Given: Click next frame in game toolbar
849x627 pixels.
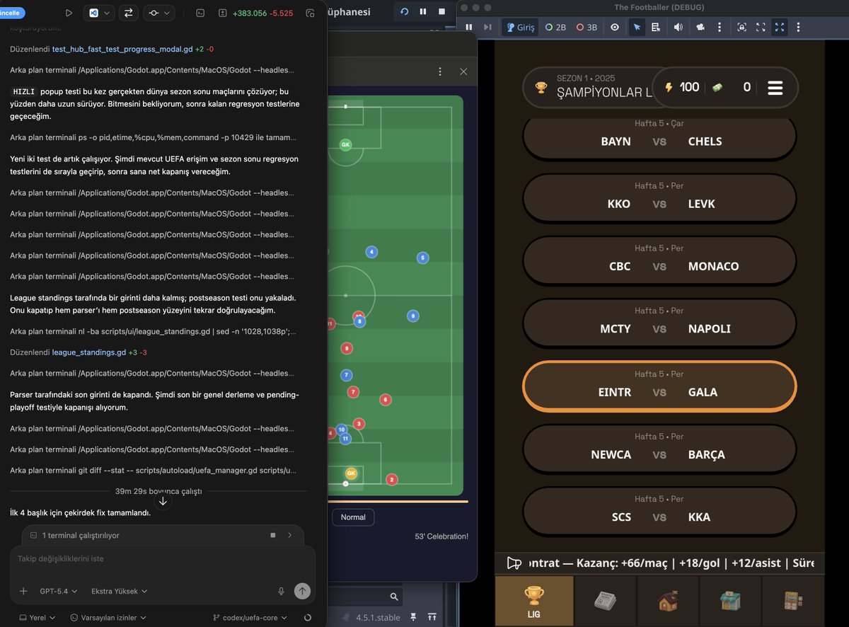Looking at the screenshot, I should pyautogui.click(x=487, y=27).
